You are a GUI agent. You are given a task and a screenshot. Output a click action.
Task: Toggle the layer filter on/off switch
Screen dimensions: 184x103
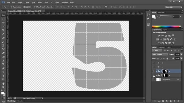pyautogui.click(x=182, y=50)
